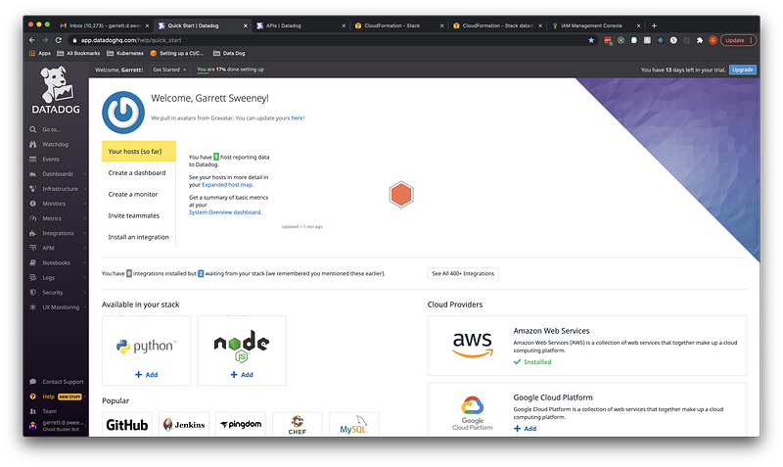The width and height of the screenshot is (783, 467).
Task: Open System Overview dashboard link
Action: coord(225,212)
